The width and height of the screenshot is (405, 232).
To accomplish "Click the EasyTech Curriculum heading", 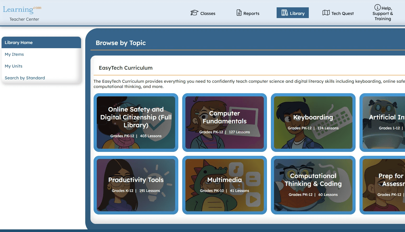I will tap(126, 68).
